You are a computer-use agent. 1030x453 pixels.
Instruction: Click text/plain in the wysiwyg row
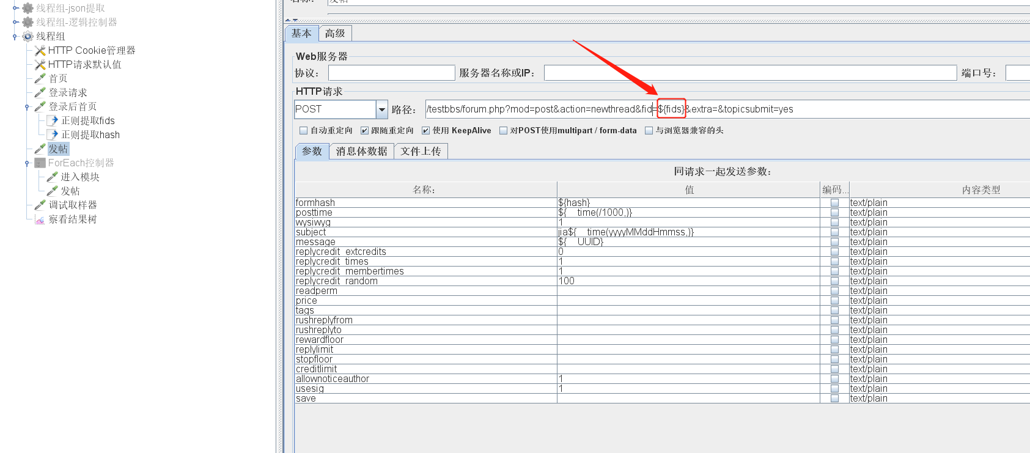(869, 222)
